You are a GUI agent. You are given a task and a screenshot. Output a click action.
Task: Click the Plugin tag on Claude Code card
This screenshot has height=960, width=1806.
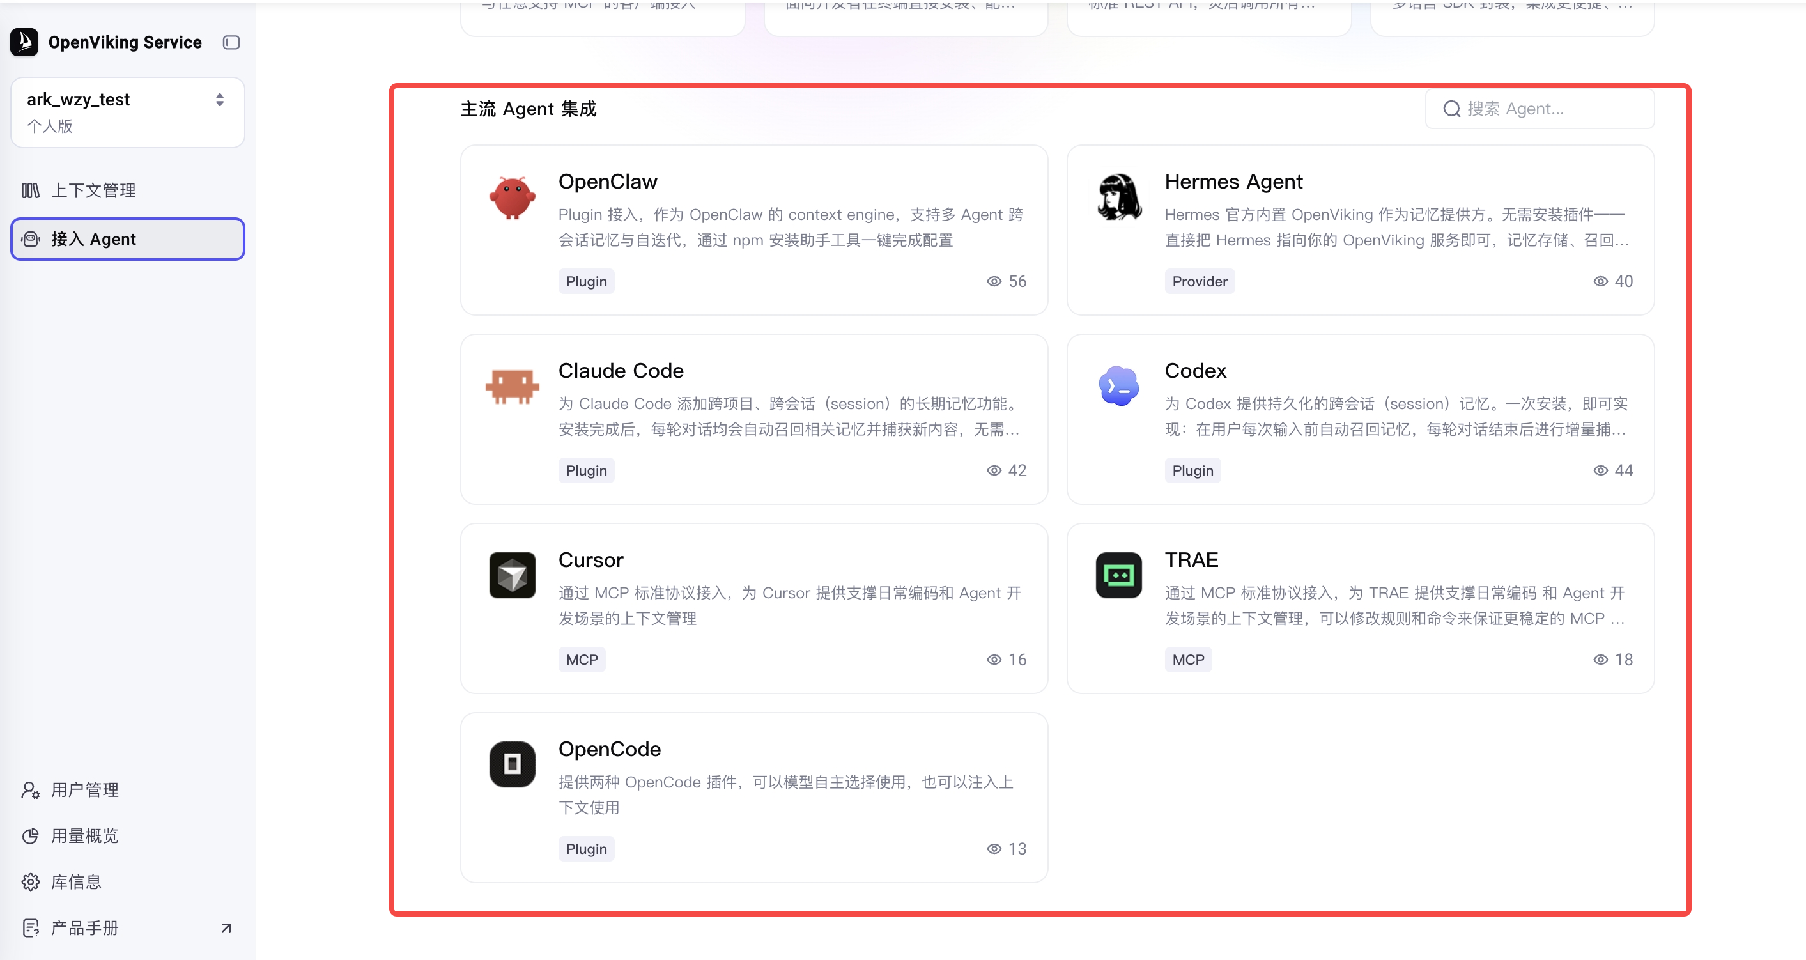coord(586,470)
